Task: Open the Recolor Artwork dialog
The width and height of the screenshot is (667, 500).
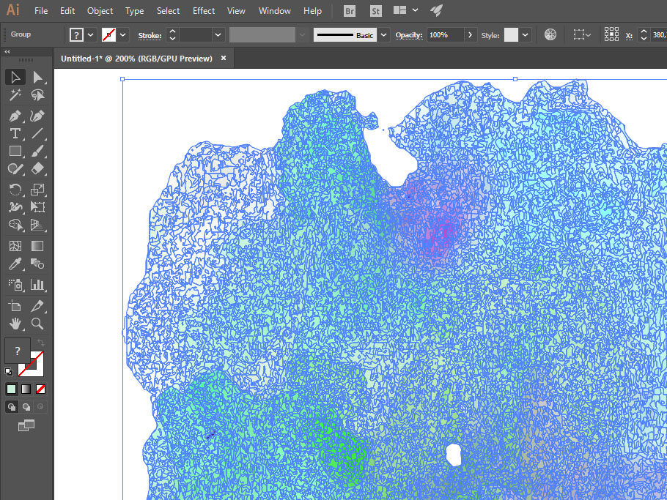Action: point(550,34)
